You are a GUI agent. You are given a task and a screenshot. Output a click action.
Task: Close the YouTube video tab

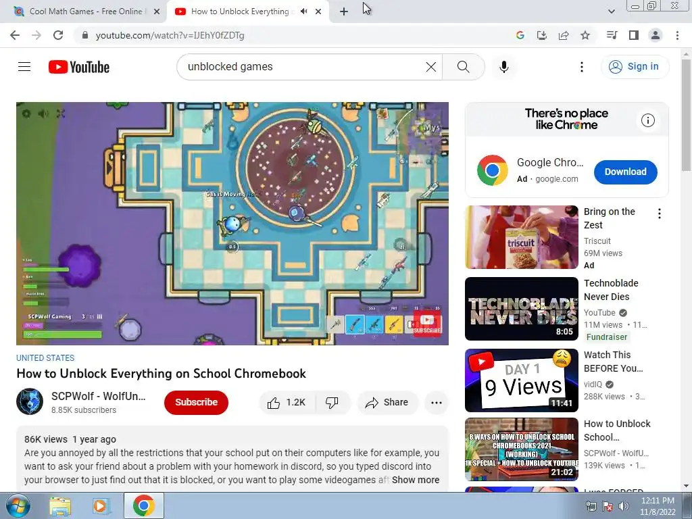tap(318, 12)
